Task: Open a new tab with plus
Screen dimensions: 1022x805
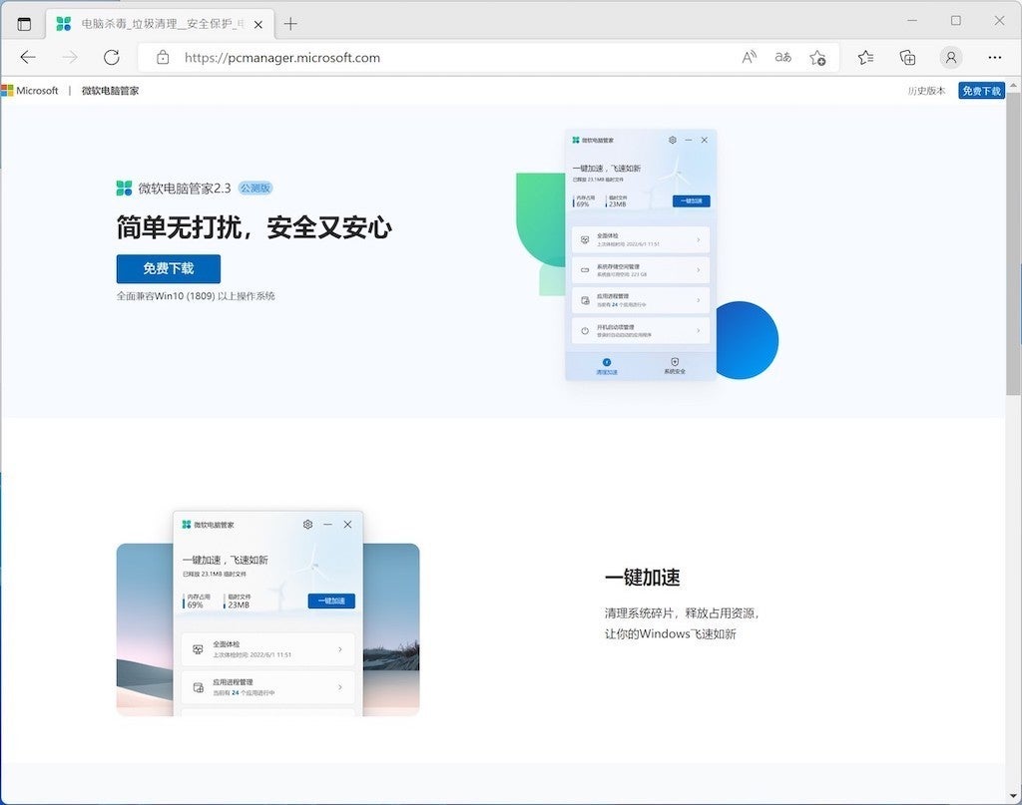Action: (x=290, y=24)
